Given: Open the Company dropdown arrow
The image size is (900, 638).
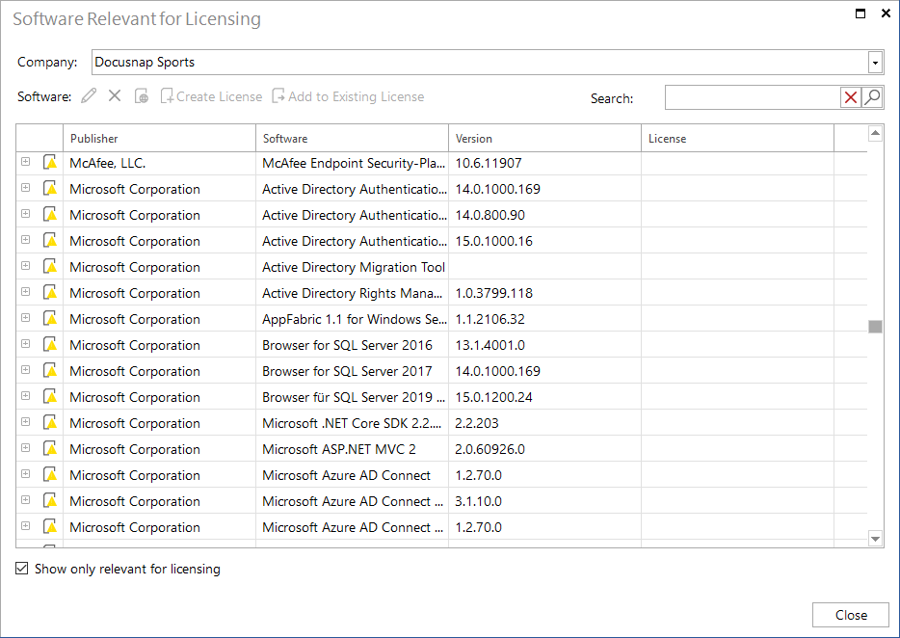Looking at the screenshot, I should [x=875, y=62].
